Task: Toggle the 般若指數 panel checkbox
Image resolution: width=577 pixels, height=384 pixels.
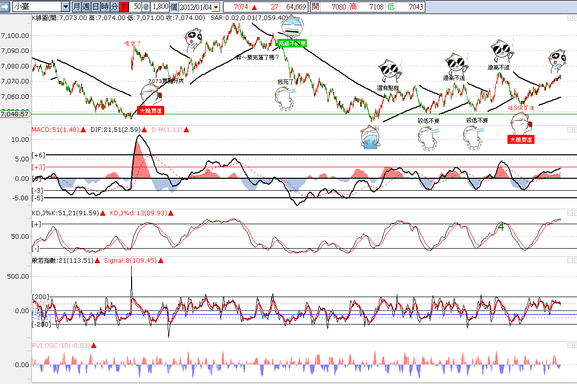Action: click(x=570, y=261)
